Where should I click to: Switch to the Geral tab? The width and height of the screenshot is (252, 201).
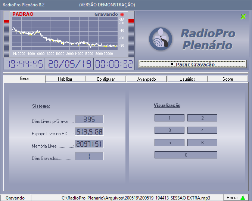(24, 78)
